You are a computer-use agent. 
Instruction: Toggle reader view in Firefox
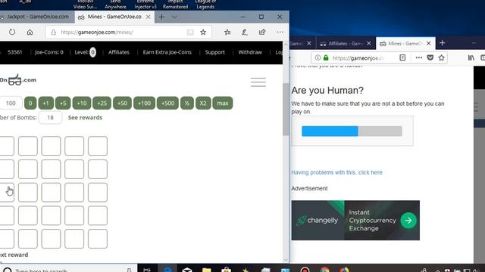[x=402, y=57]
